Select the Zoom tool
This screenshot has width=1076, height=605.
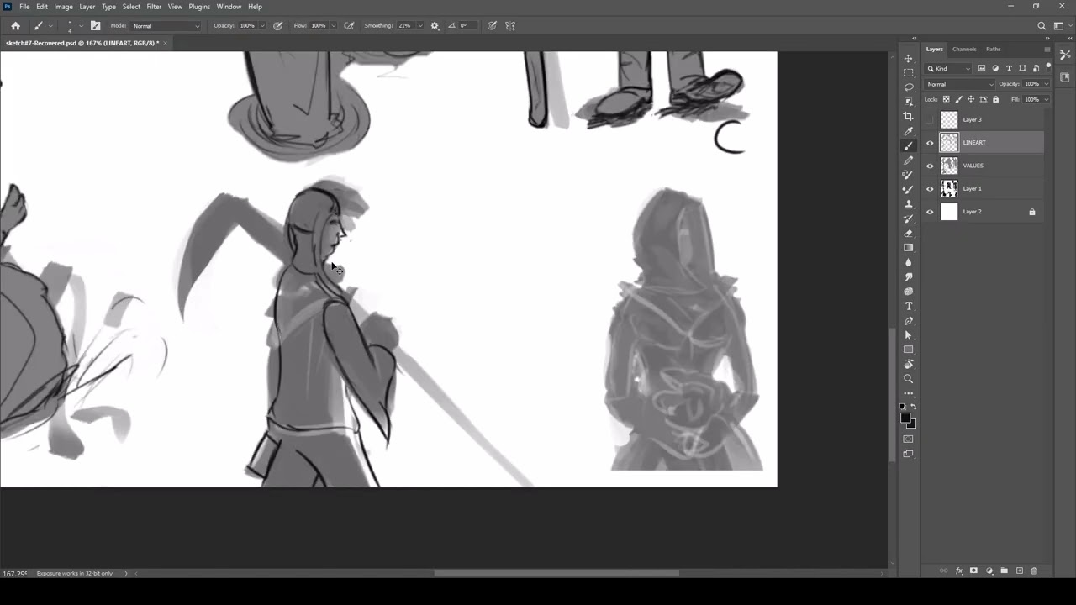click(908, 379)
